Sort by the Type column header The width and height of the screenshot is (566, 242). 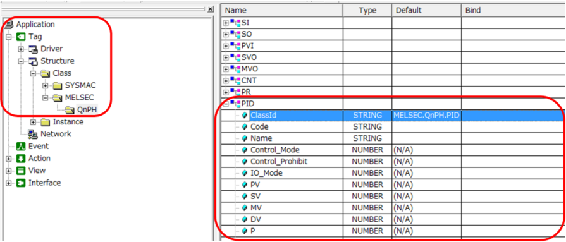coord(367,11)
